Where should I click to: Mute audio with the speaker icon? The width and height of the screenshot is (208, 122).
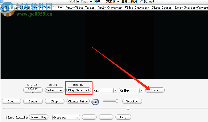tap(95, 102)
